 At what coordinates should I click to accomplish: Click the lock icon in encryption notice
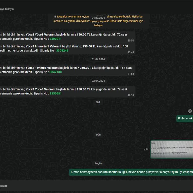click(x=55, y=17)
